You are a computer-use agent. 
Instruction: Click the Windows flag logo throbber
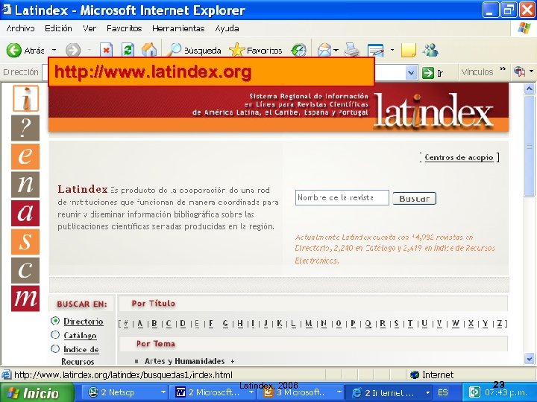(524, 28)
